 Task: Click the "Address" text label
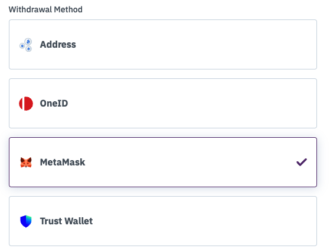point(58,45)
